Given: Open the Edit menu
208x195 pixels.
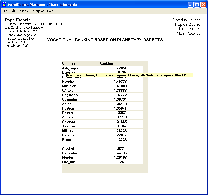Looking at the screenshot, I should [x=13, y=11].
